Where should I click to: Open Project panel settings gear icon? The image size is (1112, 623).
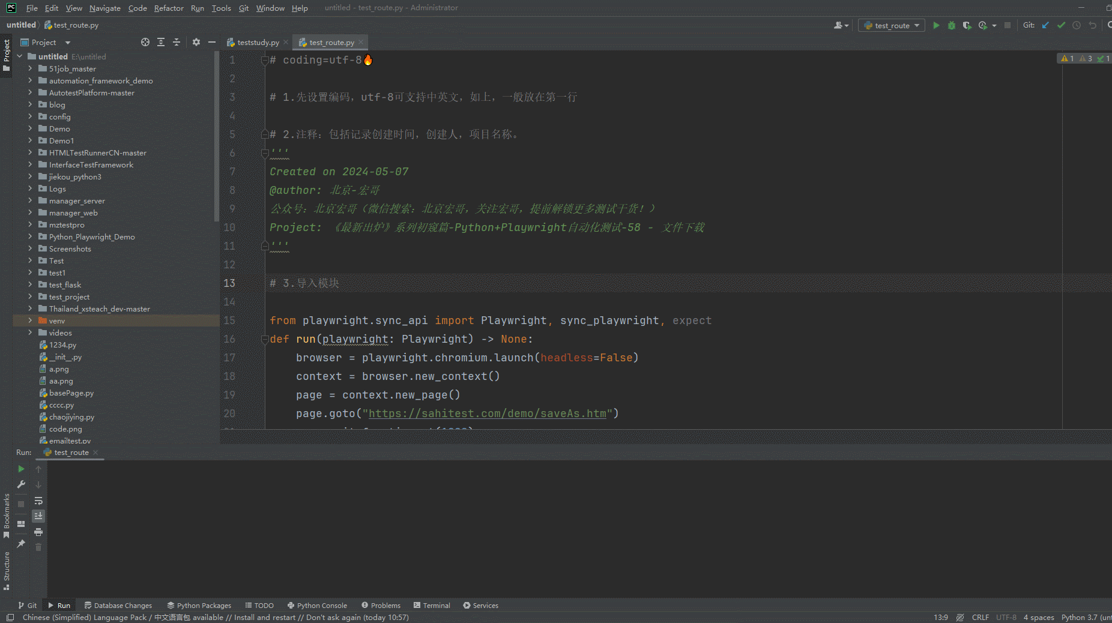coord(196,42)
